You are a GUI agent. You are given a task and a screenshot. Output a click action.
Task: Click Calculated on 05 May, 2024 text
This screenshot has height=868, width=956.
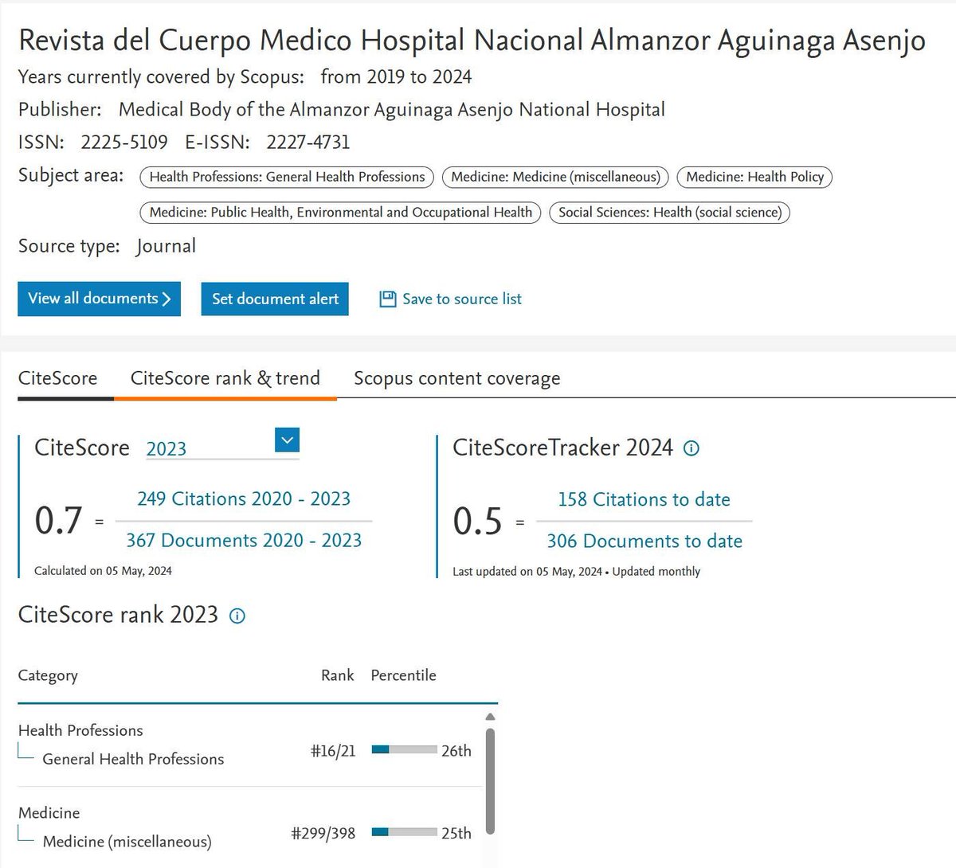tap(103, 571)
